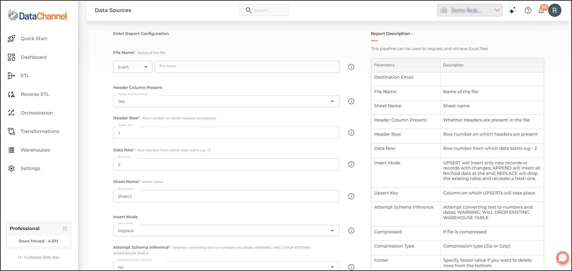This screenshot has width=572, height=271.
Task: Click Compression Type parameter cell
Action: (x=406, y=248)
